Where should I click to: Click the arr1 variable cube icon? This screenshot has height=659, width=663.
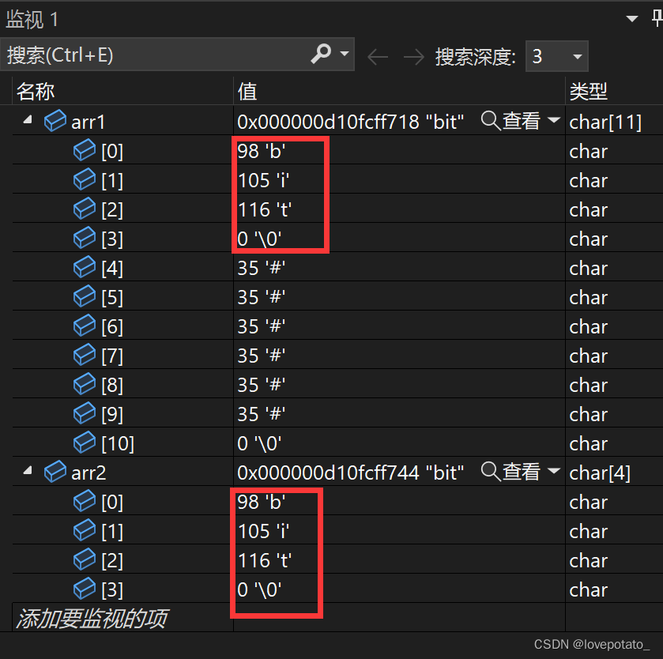(x=55, y=121)
